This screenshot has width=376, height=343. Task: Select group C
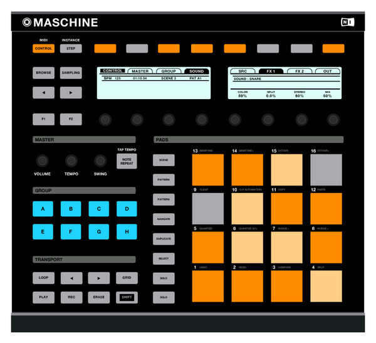[x=99, y=209]
